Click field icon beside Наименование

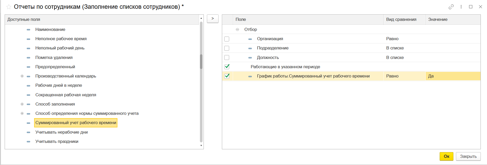(x=28, y=30)
